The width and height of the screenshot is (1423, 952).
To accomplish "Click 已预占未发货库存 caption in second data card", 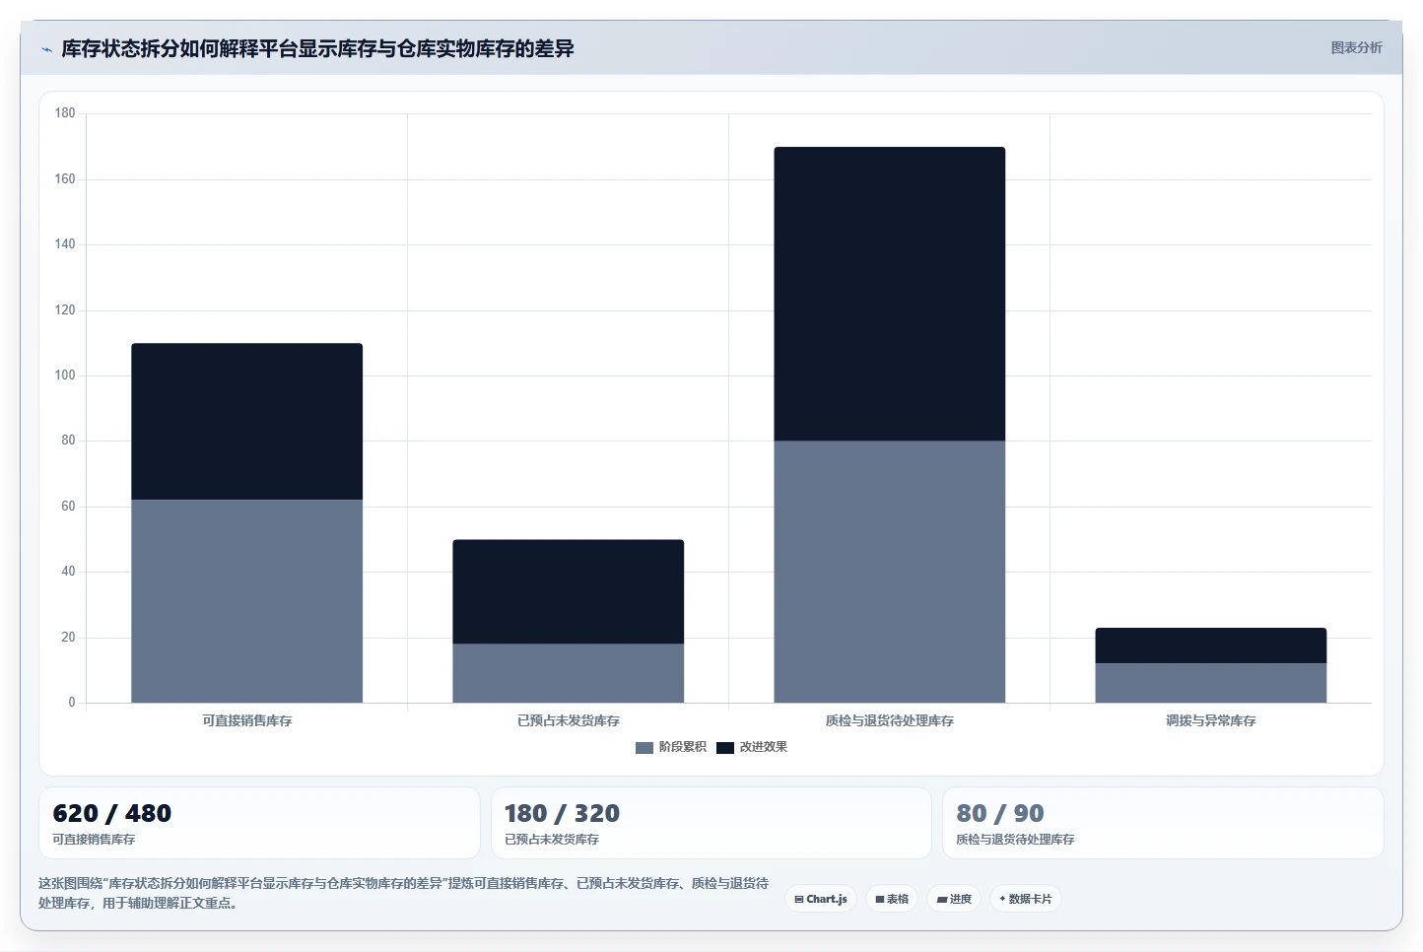I will (x=552, y=840).
